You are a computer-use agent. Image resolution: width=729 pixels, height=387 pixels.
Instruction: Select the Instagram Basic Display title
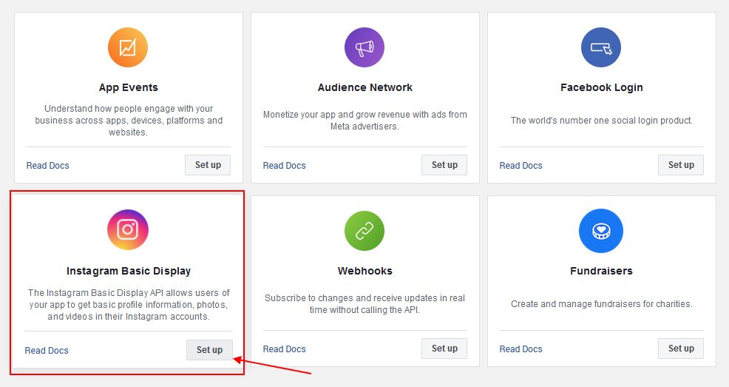pos(129,271)
